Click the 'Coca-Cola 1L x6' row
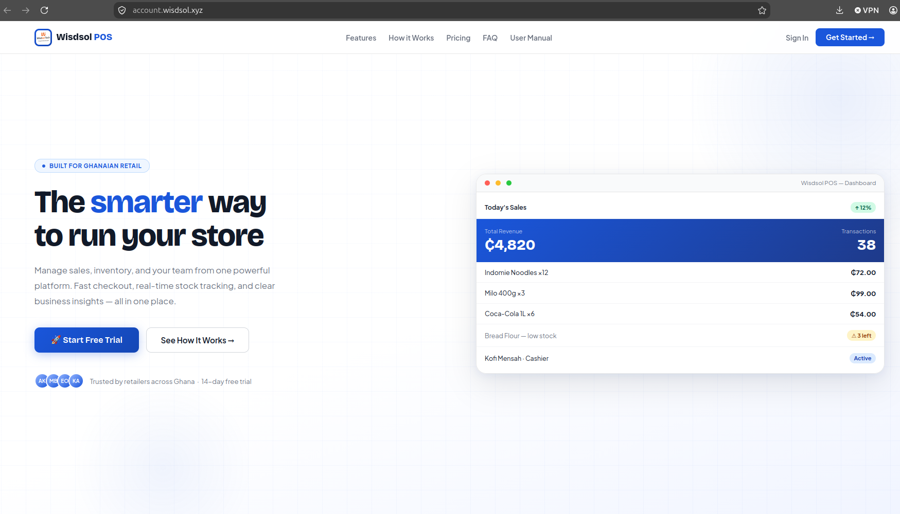 680,314
